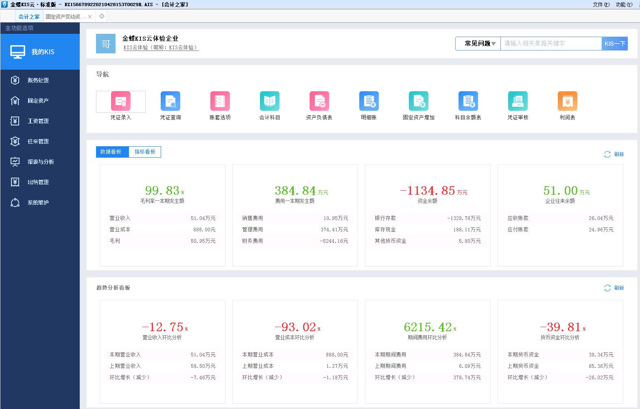Click the 资金余额 -1134.85万元 value
The image size is (640, 409).
coord(434,191)
